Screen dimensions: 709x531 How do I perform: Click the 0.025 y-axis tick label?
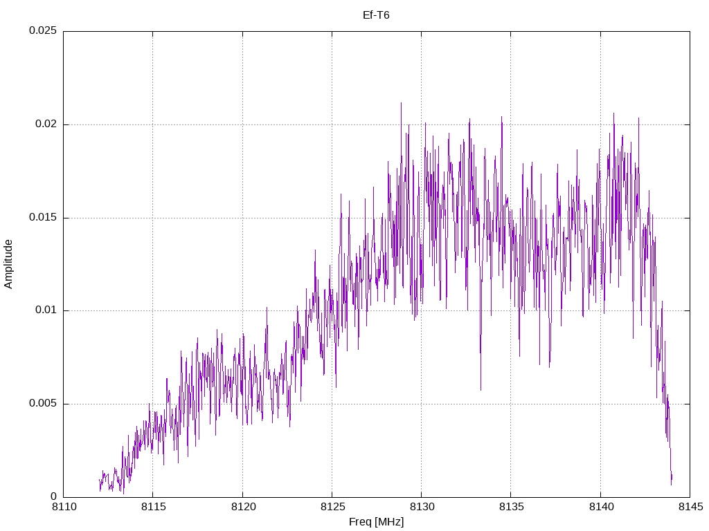(x=43, y=30)
